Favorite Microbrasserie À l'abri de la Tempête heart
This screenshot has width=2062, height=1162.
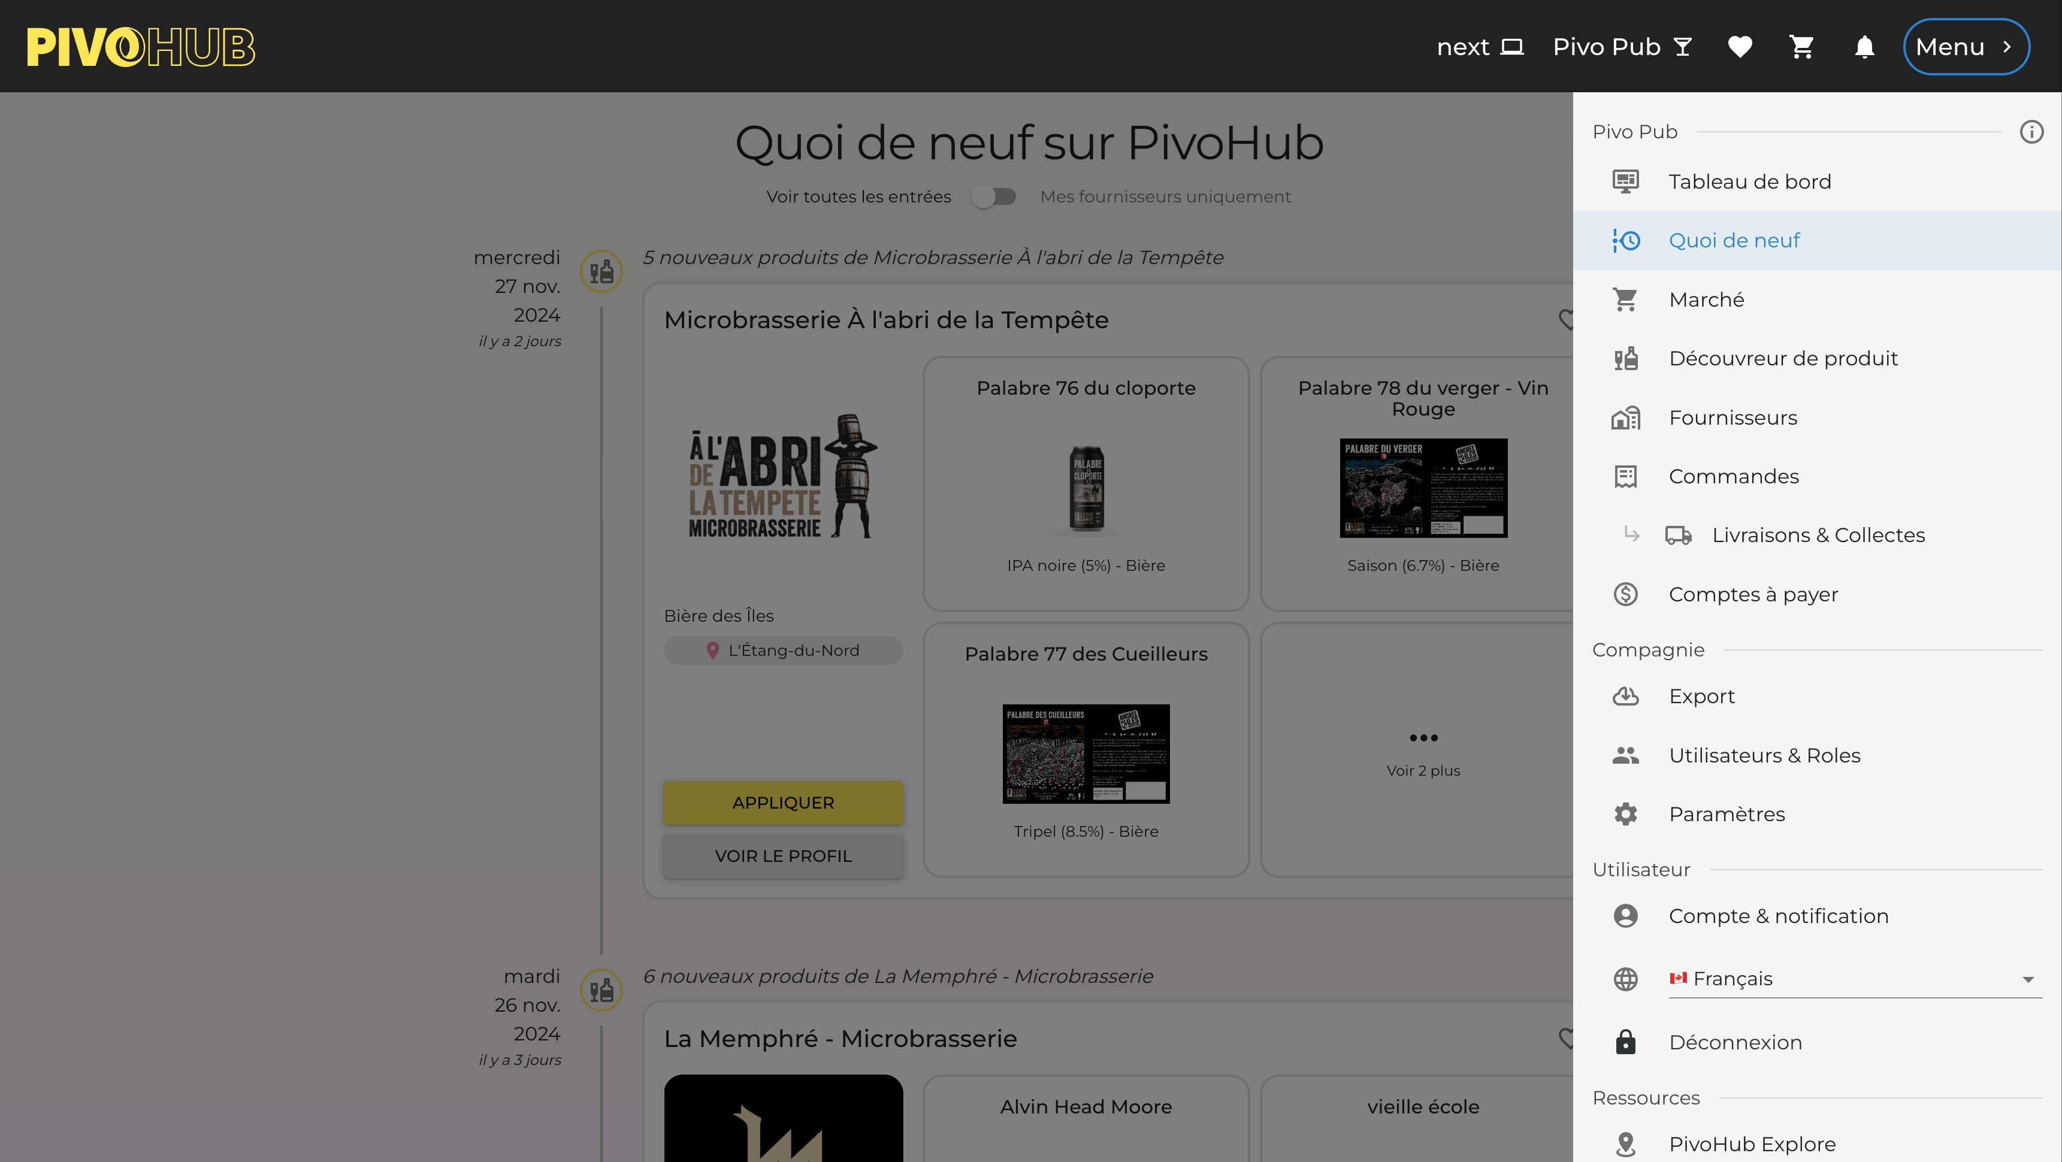(1566, 319)
